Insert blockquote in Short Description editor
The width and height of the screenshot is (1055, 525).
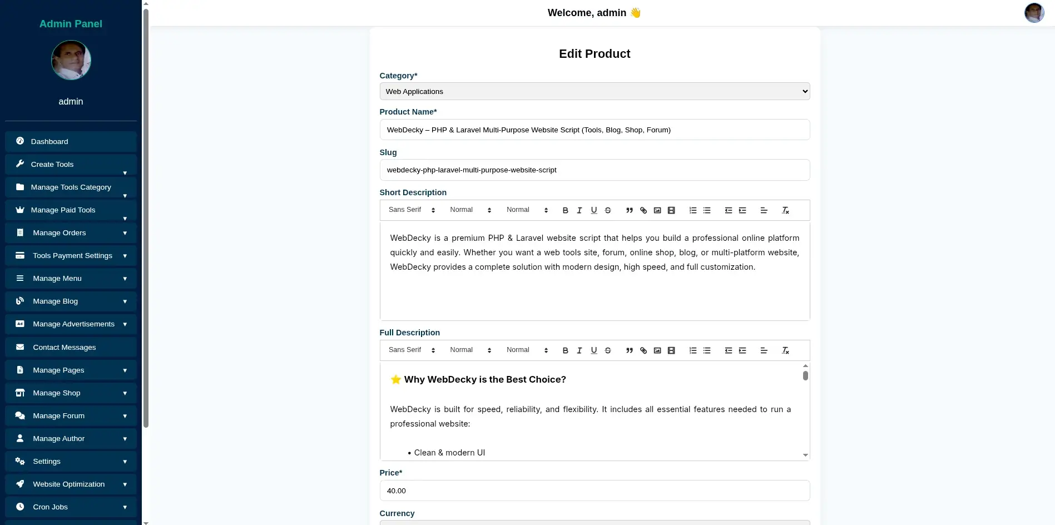pyautogui.click(x=629, y=210)
